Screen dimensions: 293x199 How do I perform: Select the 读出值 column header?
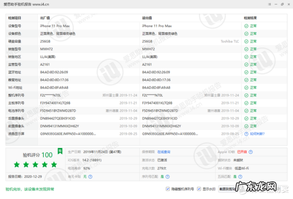point(147,18)
